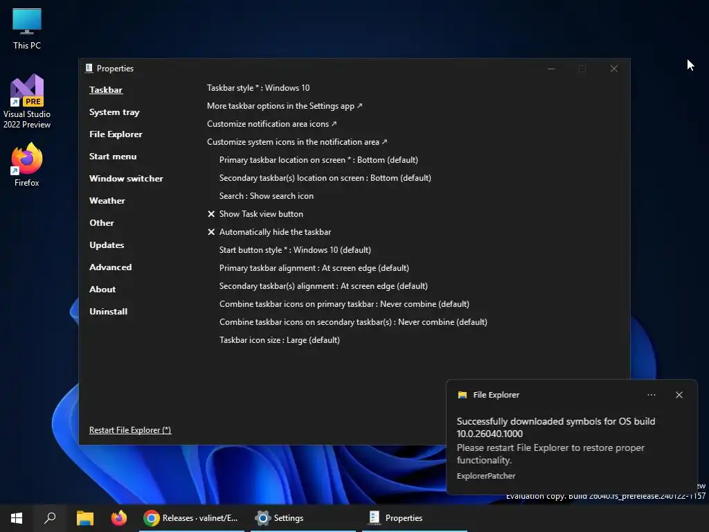Select the Uninstall section
The width and height of the screenshot is (709, 532).
tap(109, 312)
